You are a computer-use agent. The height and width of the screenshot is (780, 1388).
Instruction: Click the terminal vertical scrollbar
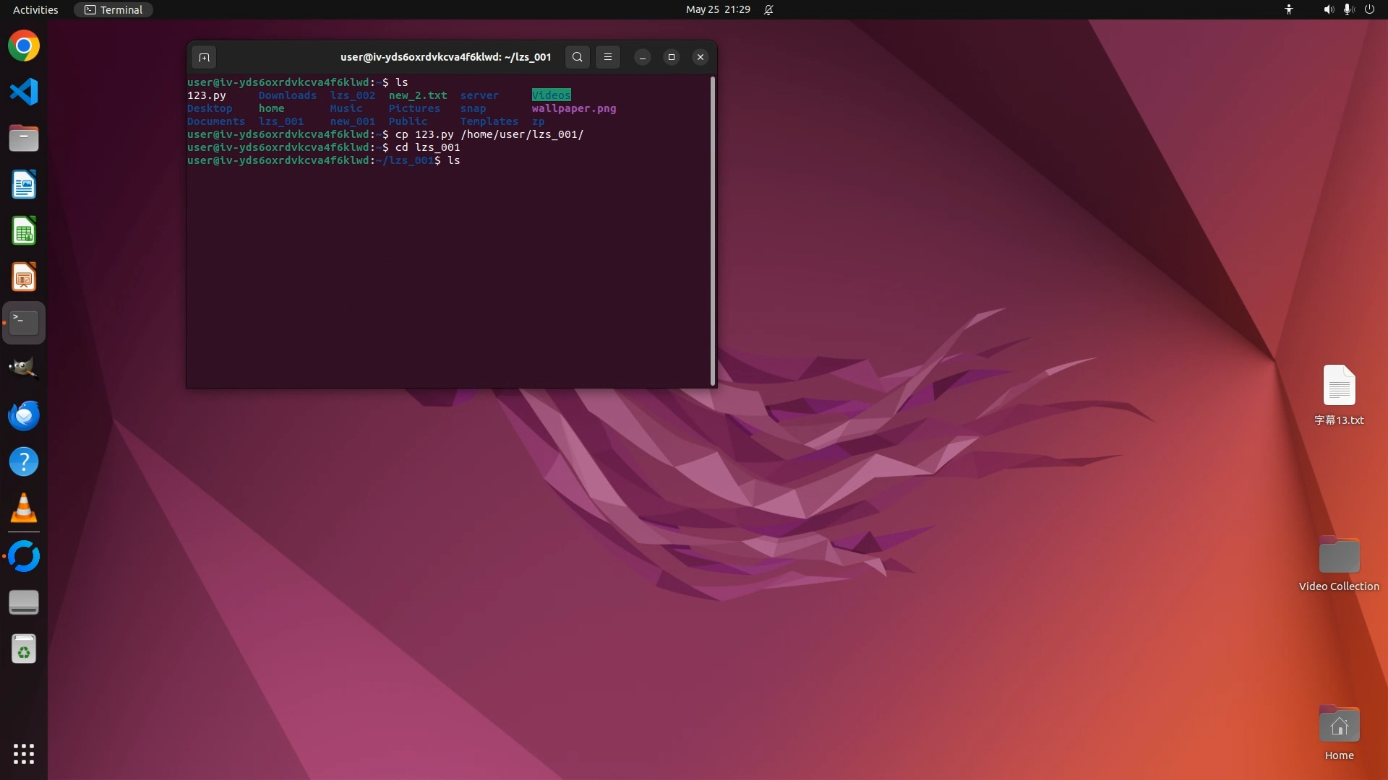point(713,231)
